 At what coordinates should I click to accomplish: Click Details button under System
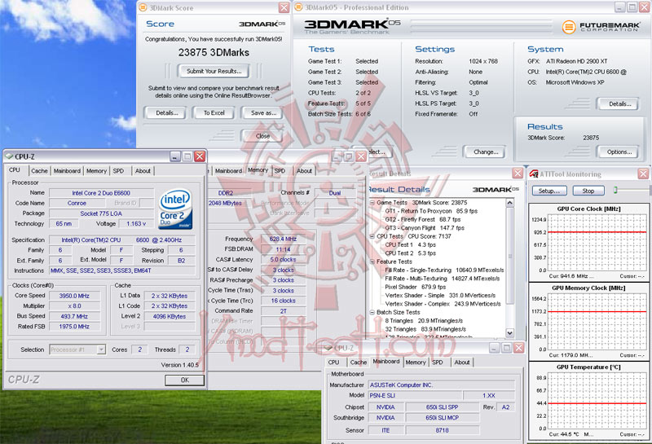pyautogui.click(x=620, y=104)
